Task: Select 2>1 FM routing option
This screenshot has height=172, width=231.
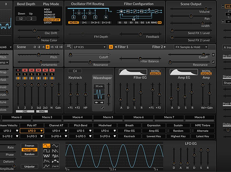Action: pyautogui.click(x=84, y=22)
